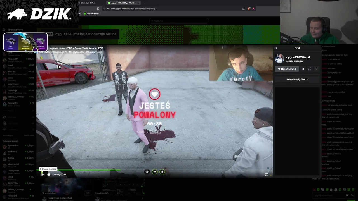Open the three-dot clip options menu
This screenshot has height=201, width=358.
pyautogui.click(x=317, y=69)
